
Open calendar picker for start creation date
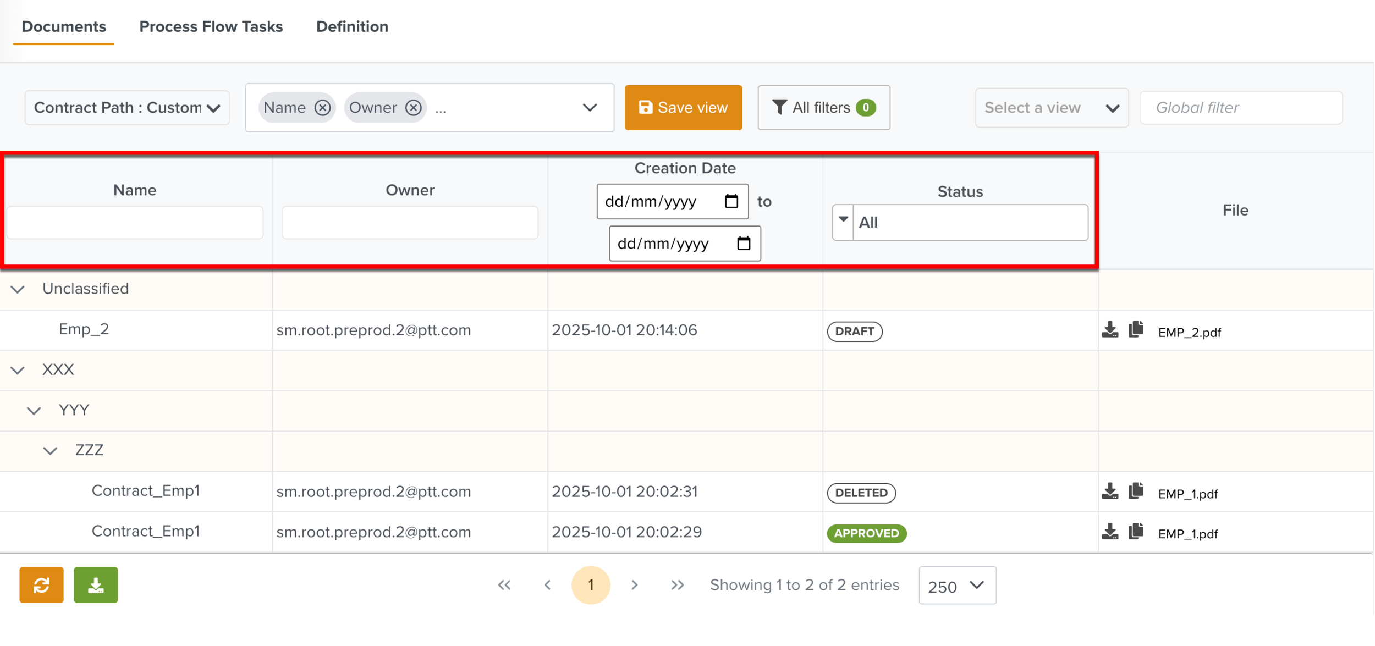click(x=732, y=202)
